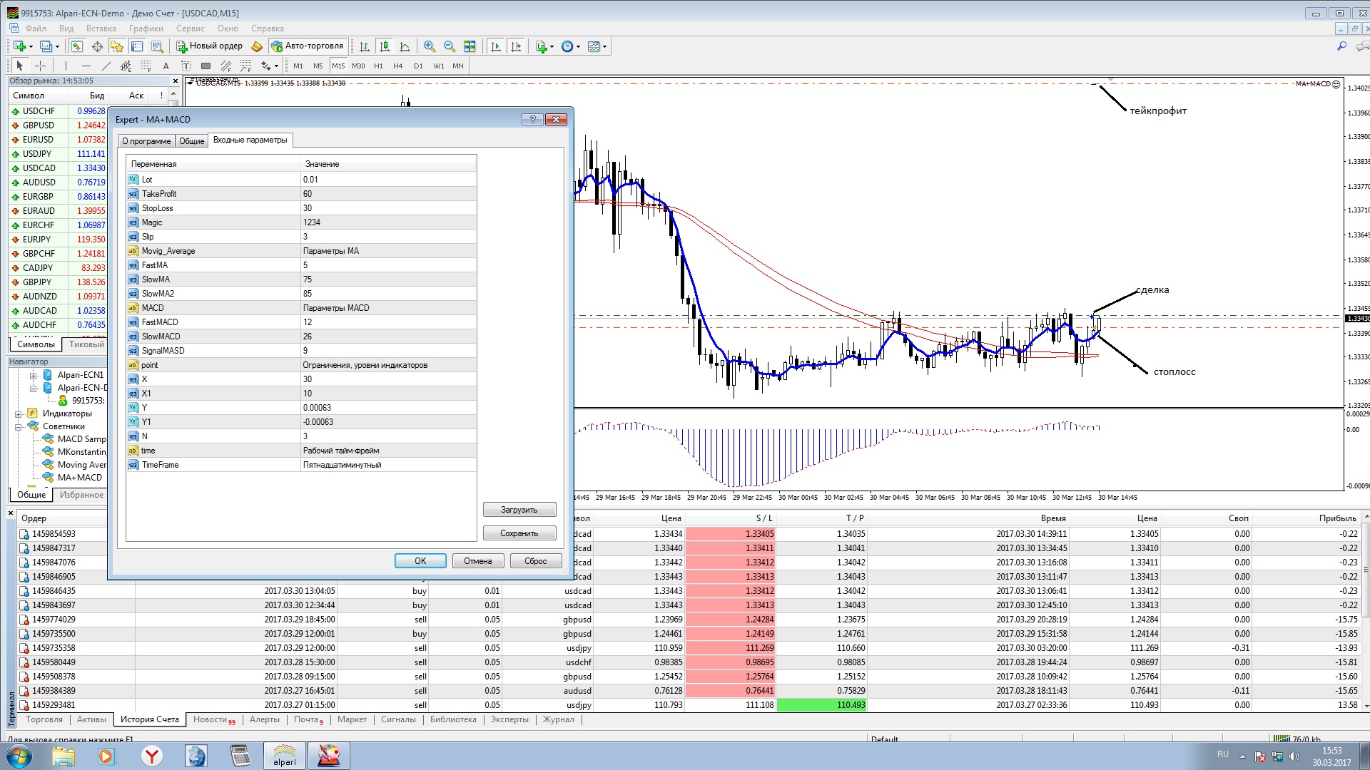1370x770 pixels.
Task: Collapse the Советники tree node
Action: [19, 426]
